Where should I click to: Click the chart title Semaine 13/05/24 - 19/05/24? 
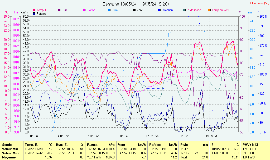pyautogui.click(x=136, y=4)
